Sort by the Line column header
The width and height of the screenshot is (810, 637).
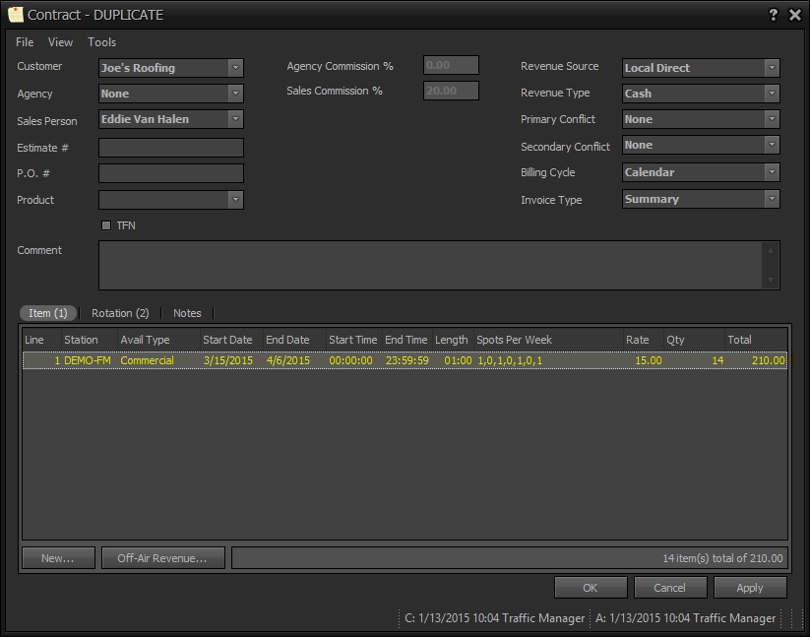click(x=42, y=340)
